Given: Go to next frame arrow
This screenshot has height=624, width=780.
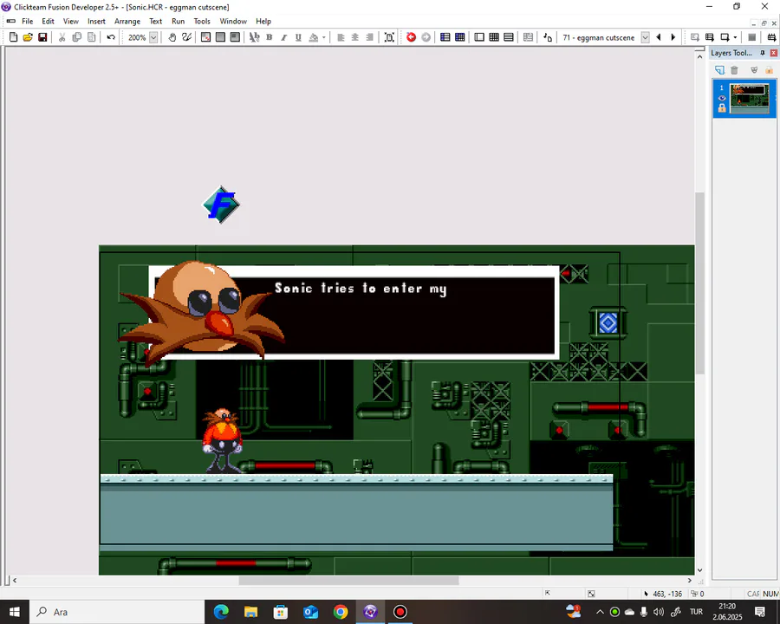Looking at the screenshot, I should [673, 37].
